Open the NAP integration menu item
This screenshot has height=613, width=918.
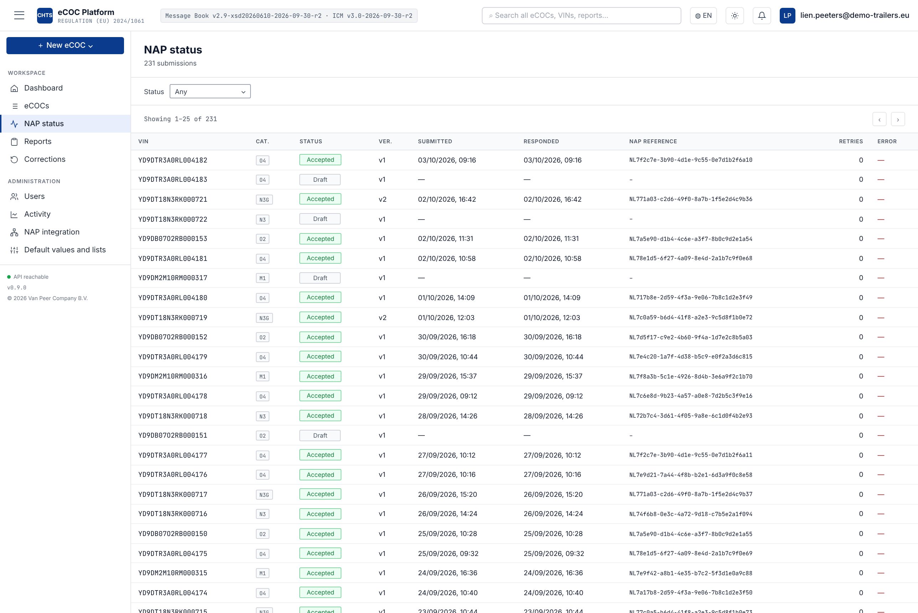pyautogui.click(x=65, y=232)
